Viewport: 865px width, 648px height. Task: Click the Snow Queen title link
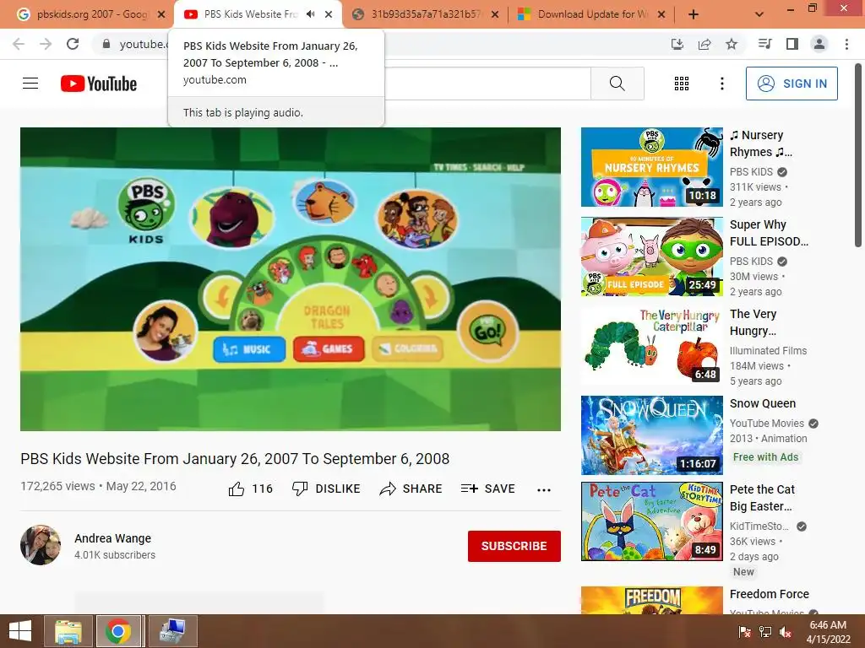763,403
